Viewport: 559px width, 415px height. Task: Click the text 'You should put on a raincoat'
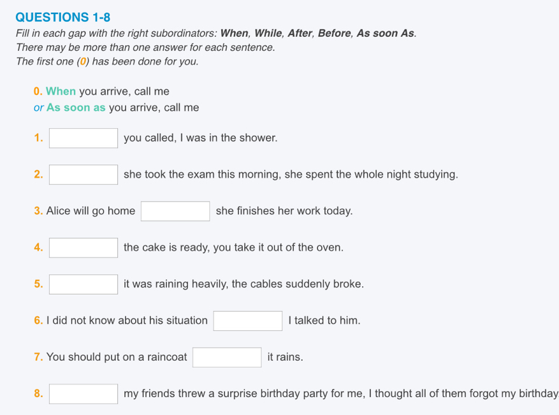point(117,357)
